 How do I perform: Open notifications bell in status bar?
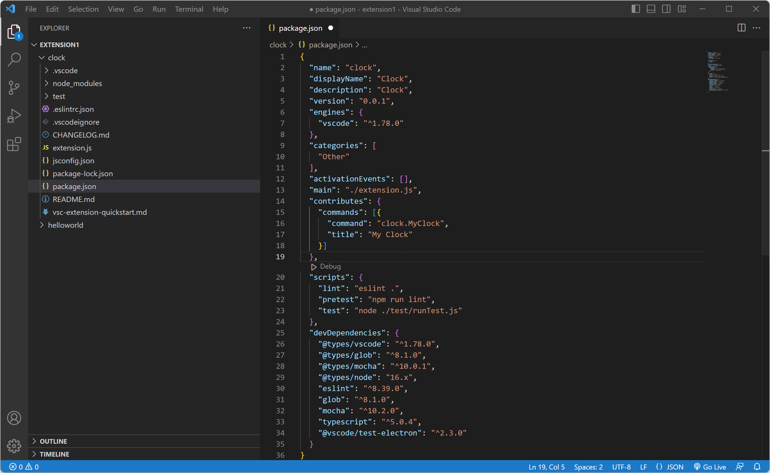coord(757,467)
